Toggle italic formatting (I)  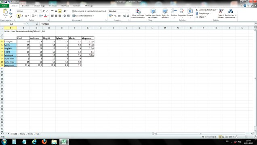(22, 16)
